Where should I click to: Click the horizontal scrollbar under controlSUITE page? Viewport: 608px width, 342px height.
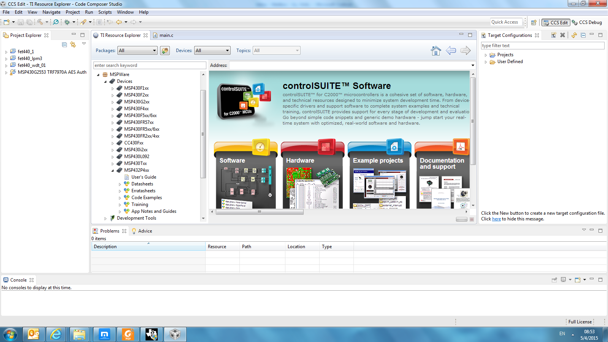point(260,212)
